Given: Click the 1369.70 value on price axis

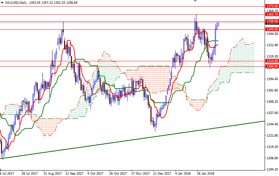Looking at the screenshot, I should point(272,11).
